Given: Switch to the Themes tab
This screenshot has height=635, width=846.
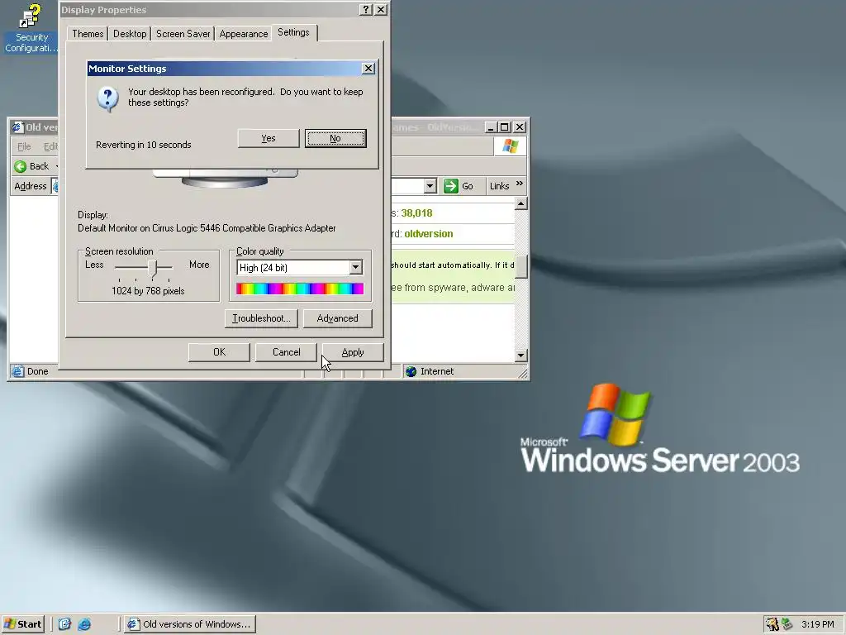Looking at the screenshot, I should [x=88, y=33].
